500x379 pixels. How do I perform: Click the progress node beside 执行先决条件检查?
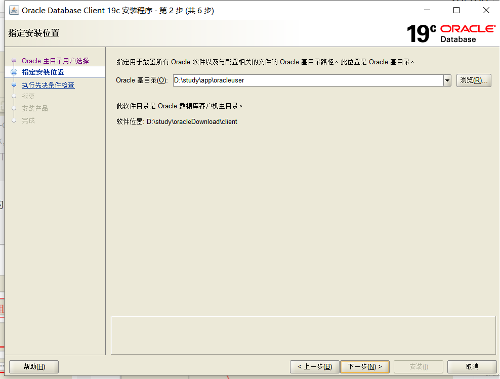click(x=14, y=84)
